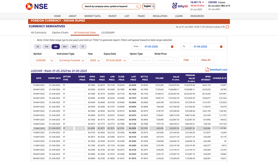Open the Expiry Date dropdown
278x162 pixels.
click(x=115, y=60)
